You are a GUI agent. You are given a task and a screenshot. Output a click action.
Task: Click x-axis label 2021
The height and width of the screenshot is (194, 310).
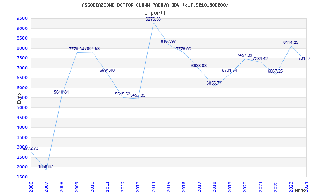(x=260, y=187)
